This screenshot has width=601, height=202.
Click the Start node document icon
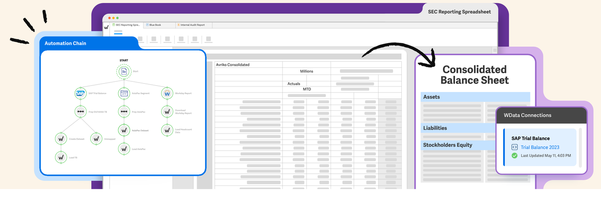point(124,71)
